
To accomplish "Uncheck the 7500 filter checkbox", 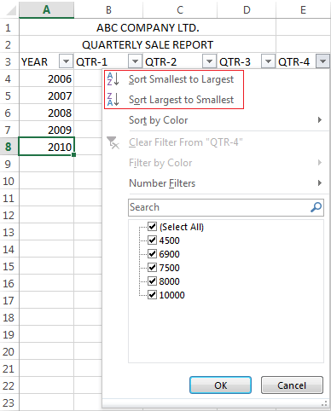I will click(152, 268).
